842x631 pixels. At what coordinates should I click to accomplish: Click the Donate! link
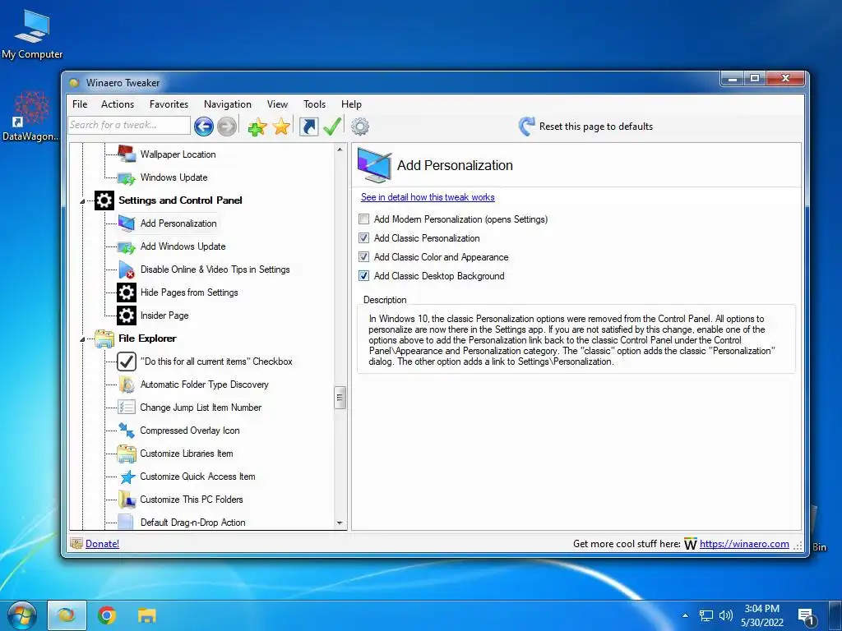pos(102,544)
